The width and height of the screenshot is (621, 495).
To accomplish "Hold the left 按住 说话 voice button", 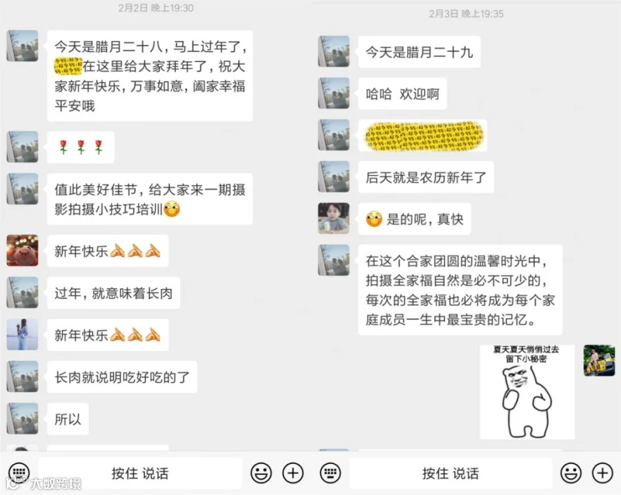I will point(140,473).
